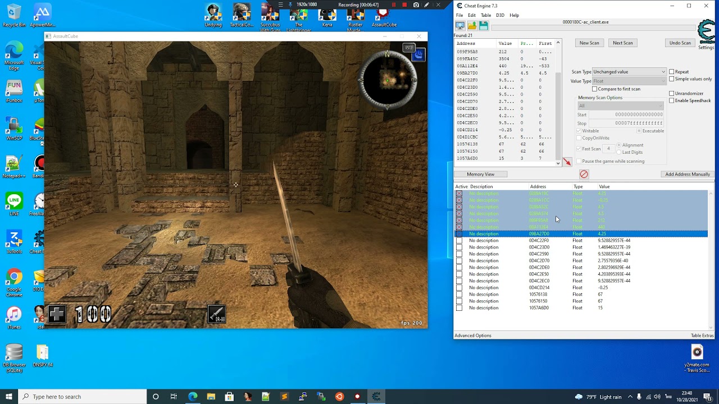Stop the screen recording
Screen dimensions: 719x404
pyautogui.click(x=404, y=5)
